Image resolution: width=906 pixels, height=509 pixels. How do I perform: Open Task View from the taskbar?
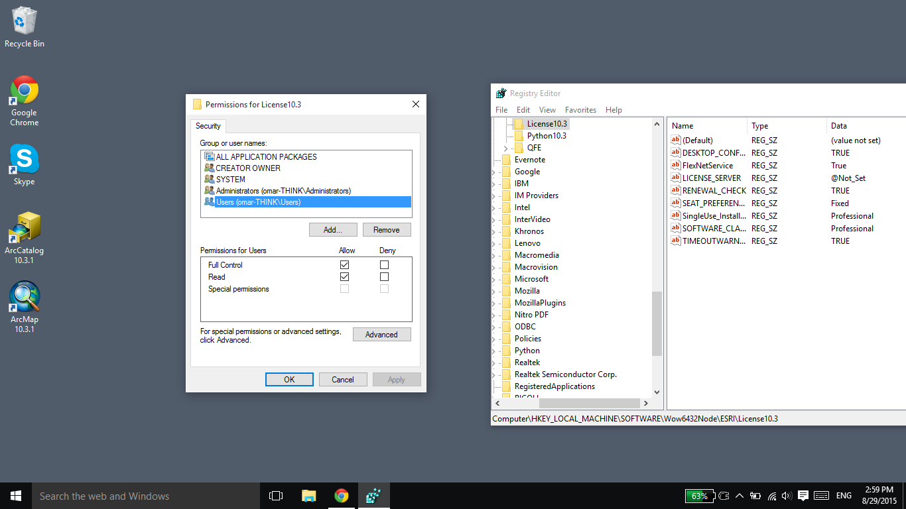pyautogui.click(x=276, y=496)
